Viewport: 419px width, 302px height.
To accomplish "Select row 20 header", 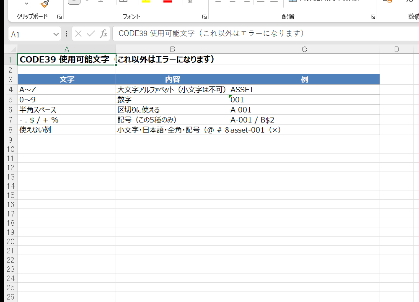I will pyautogui.click(x=10, y=241).
